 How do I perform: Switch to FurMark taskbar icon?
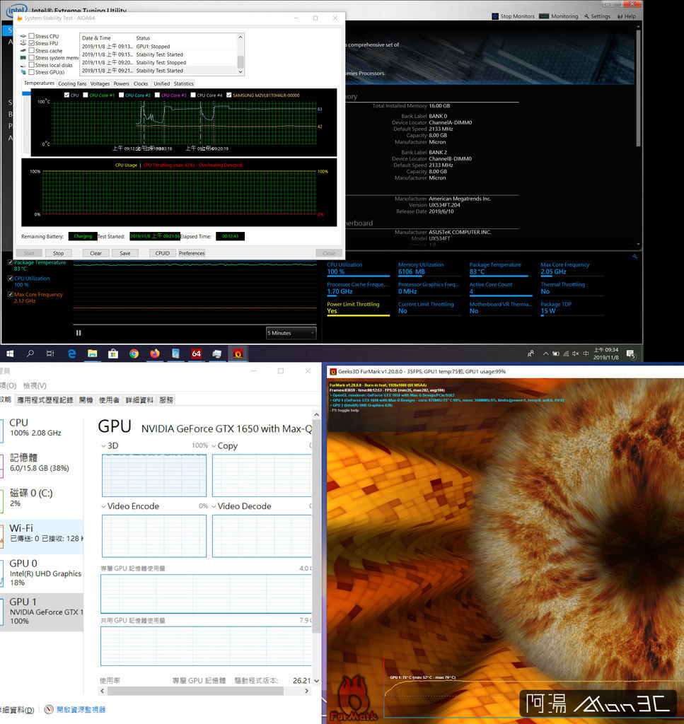pyautogui.click(x=238, y=354)
